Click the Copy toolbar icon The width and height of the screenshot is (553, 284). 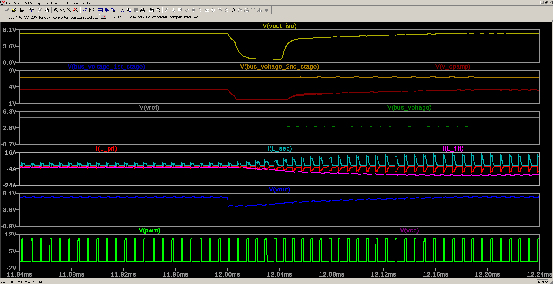click(129, 10)
